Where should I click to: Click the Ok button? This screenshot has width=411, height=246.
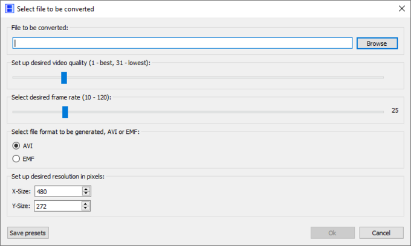332,233
